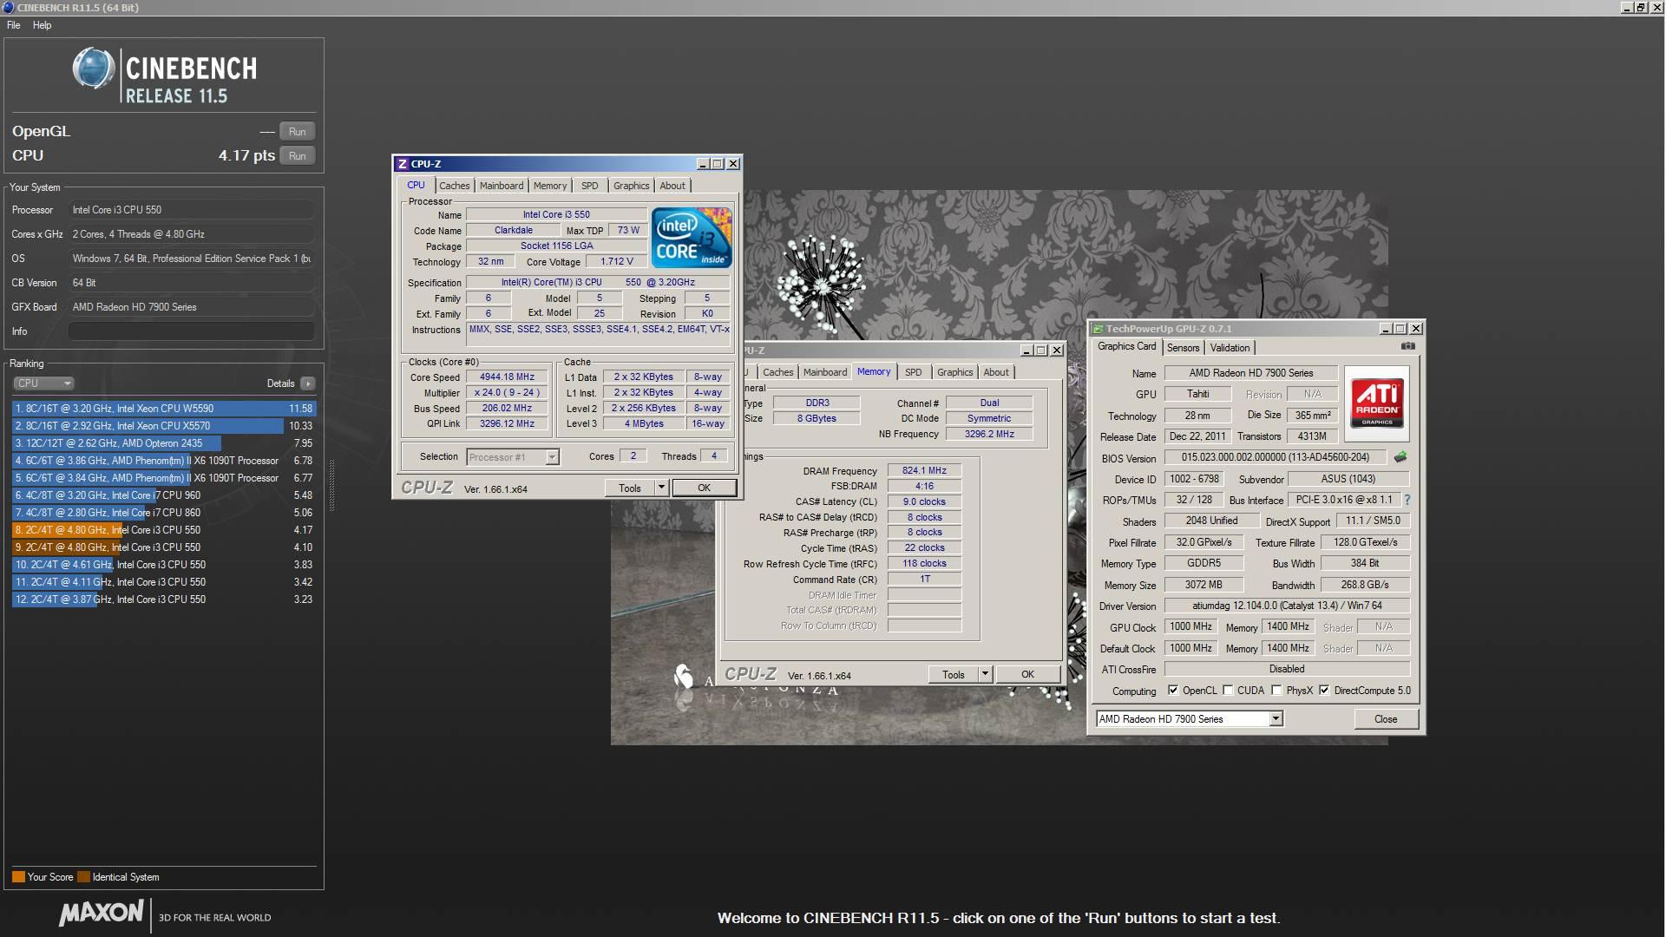
Task: Open the Help menu in Cinebench
Action: point(43,25)
